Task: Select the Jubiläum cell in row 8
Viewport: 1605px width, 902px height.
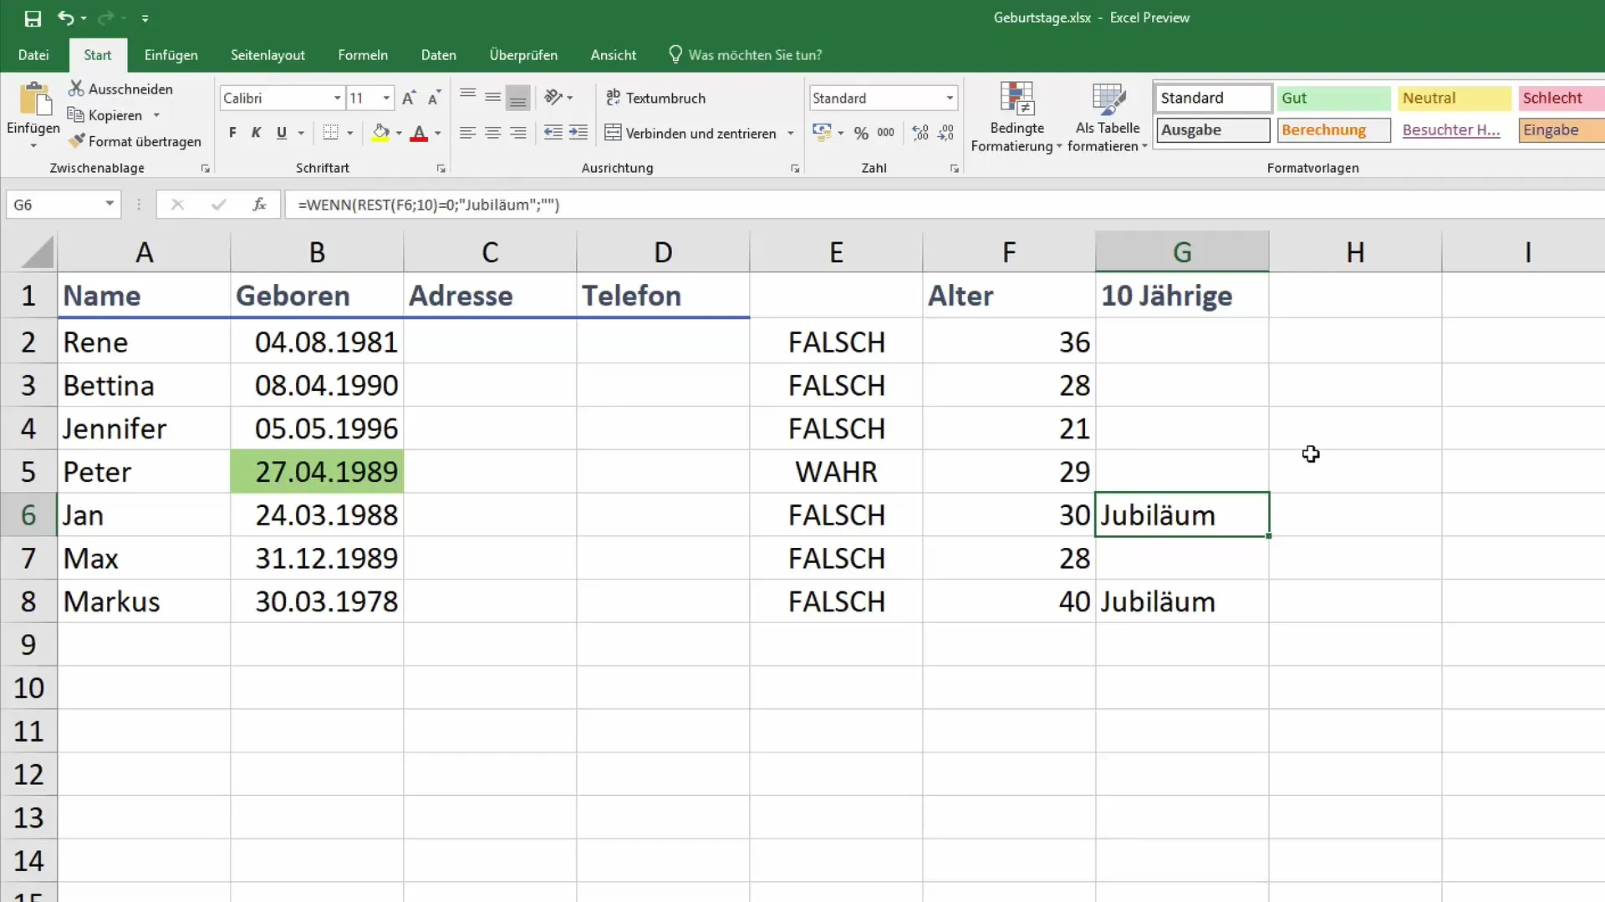Action: pyautogui.click(x=1182, y=601)
